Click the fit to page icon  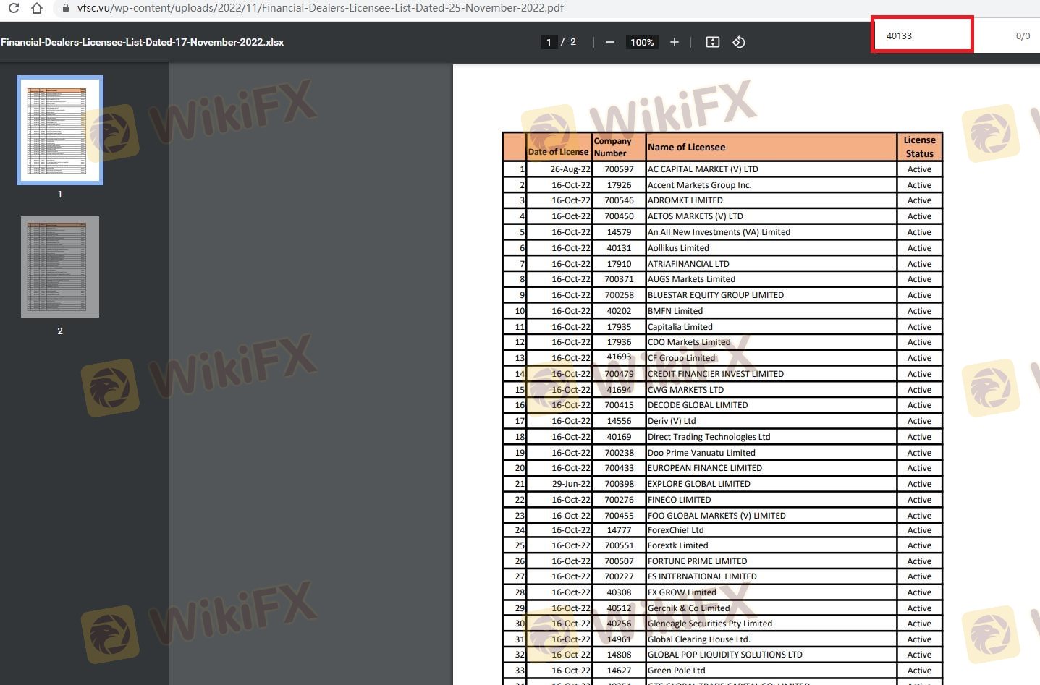(x=713, y=42)
